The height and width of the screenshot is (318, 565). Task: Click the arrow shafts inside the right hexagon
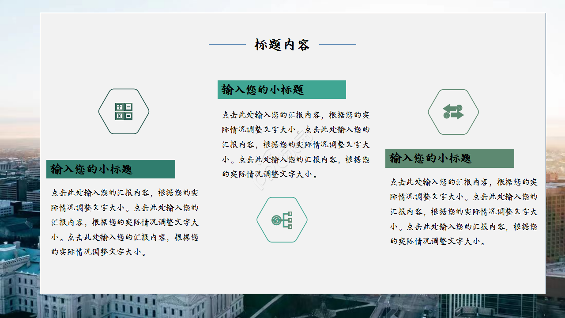tap(452, 112)
